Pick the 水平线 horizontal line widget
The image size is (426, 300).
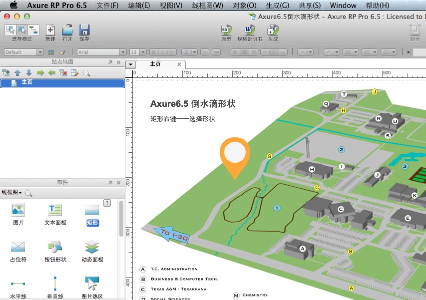tap(18, 289)
